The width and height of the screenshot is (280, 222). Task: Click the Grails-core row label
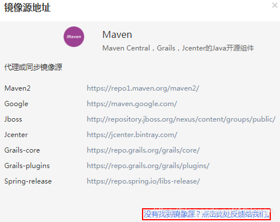(x=22, y=150)
